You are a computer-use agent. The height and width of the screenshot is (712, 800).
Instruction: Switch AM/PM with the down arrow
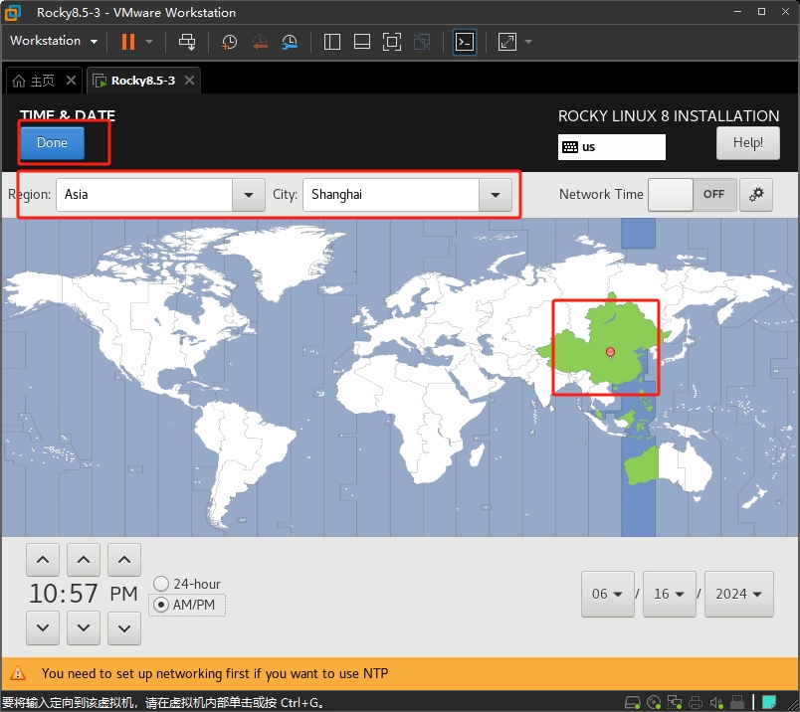point(124,627)
